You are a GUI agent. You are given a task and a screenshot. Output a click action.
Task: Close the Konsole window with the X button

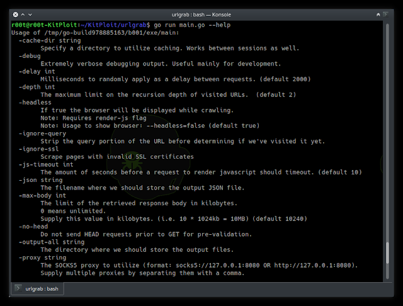[15, 14]
